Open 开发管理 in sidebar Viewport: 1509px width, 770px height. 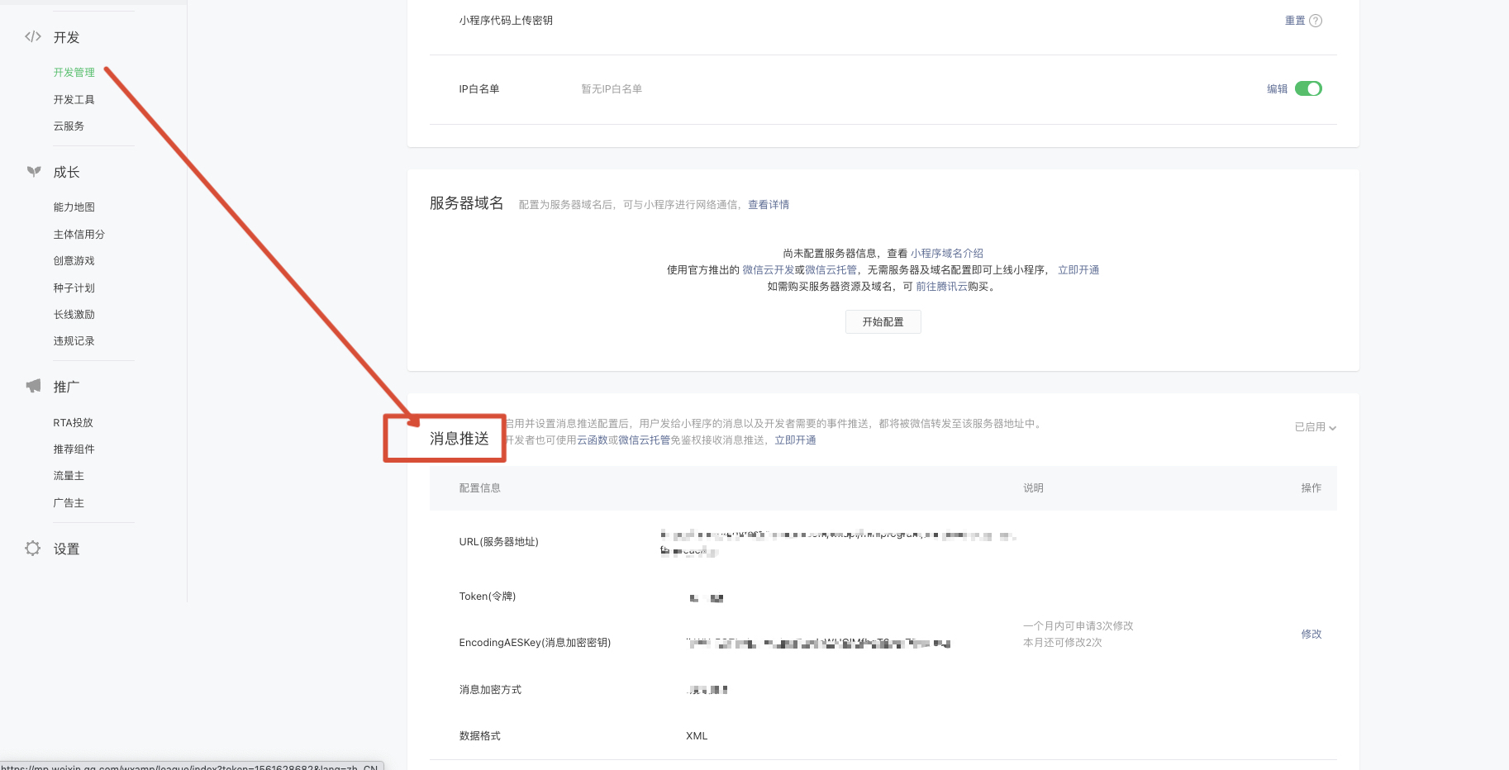(x=74, y=73)
